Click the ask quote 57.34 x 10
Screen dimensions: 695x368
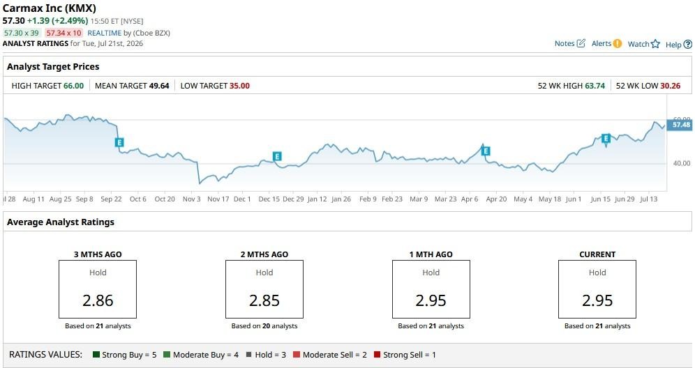(x=63, y=33)
